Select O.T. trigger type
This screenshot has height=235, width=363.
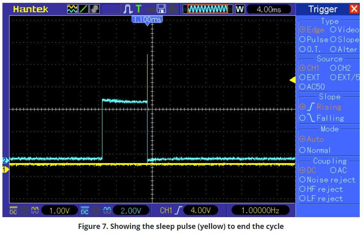click(x=310, y=49)
